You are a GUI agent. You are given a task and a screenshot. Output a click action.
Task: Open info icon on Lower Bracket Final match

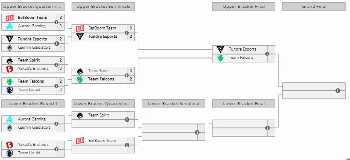click(267, 128)
